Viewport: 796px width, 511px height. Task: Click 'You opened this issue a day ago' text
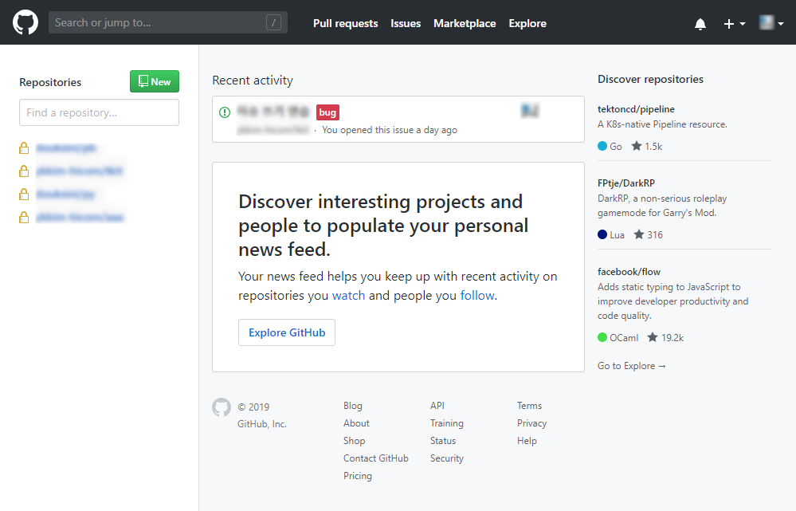(x=390, y=130)
